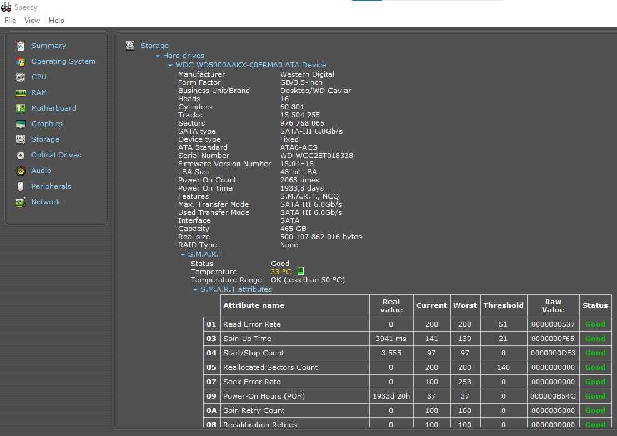Image resolution: width=617 pixels, height=436 pixels.
Task: Click the Optical Drives disc icon
Action: click(x=21, y=156)
